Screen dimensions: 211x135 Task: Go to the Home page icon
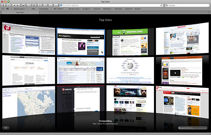tap(3, 5)
